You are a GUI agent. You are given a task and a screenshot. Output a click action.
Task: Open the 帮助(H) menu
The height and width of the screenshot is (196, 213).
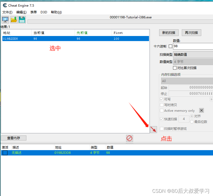56,12
